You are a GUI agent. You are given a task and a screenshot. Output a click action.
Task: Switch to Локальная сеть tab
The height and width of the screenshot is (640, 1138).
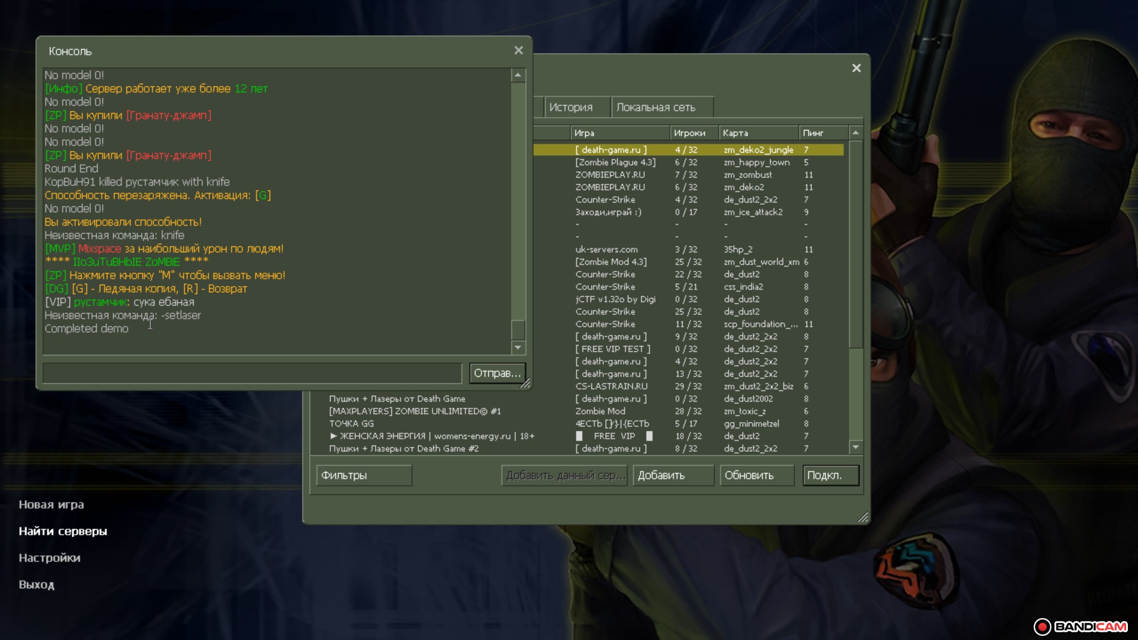point(656,107)
